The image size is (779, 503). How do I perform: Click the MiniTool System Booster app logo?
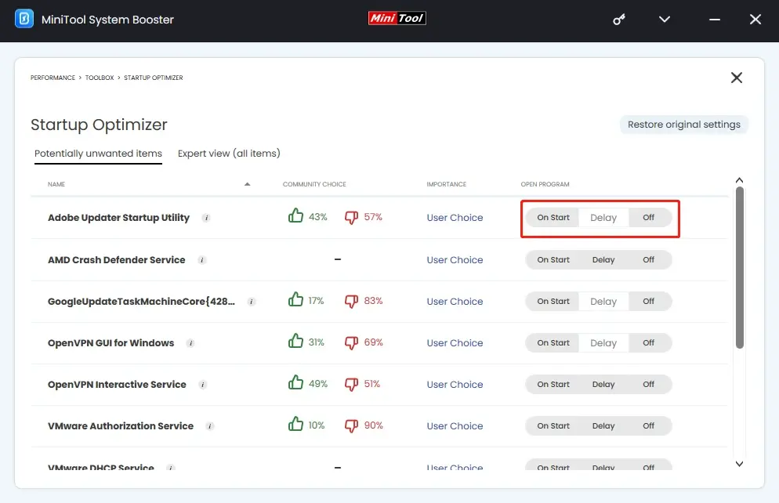pos(24,19)
